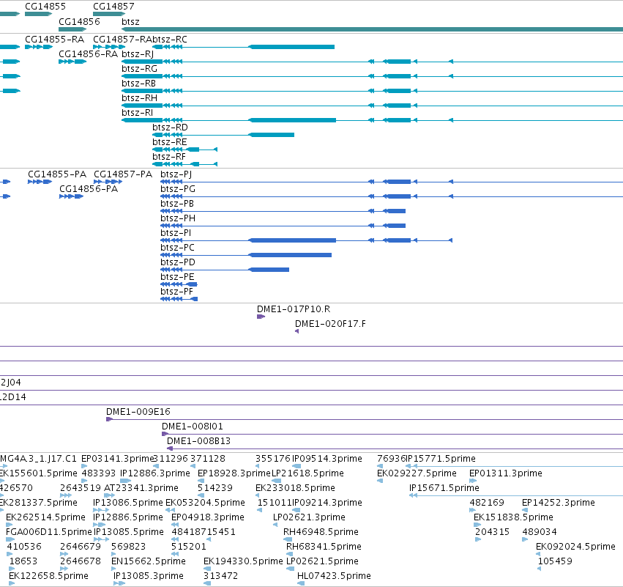This screenshot has height=587, width=623.
Task: Click the large coding exon of btsz-PC
Action: (x=290, y=255)
